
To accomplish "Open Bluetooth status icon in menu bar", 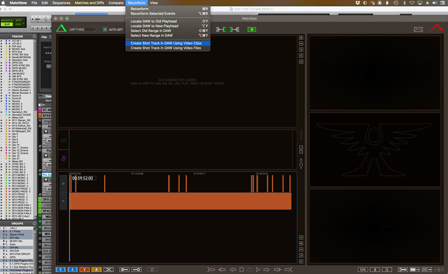I will pos(404,2).
